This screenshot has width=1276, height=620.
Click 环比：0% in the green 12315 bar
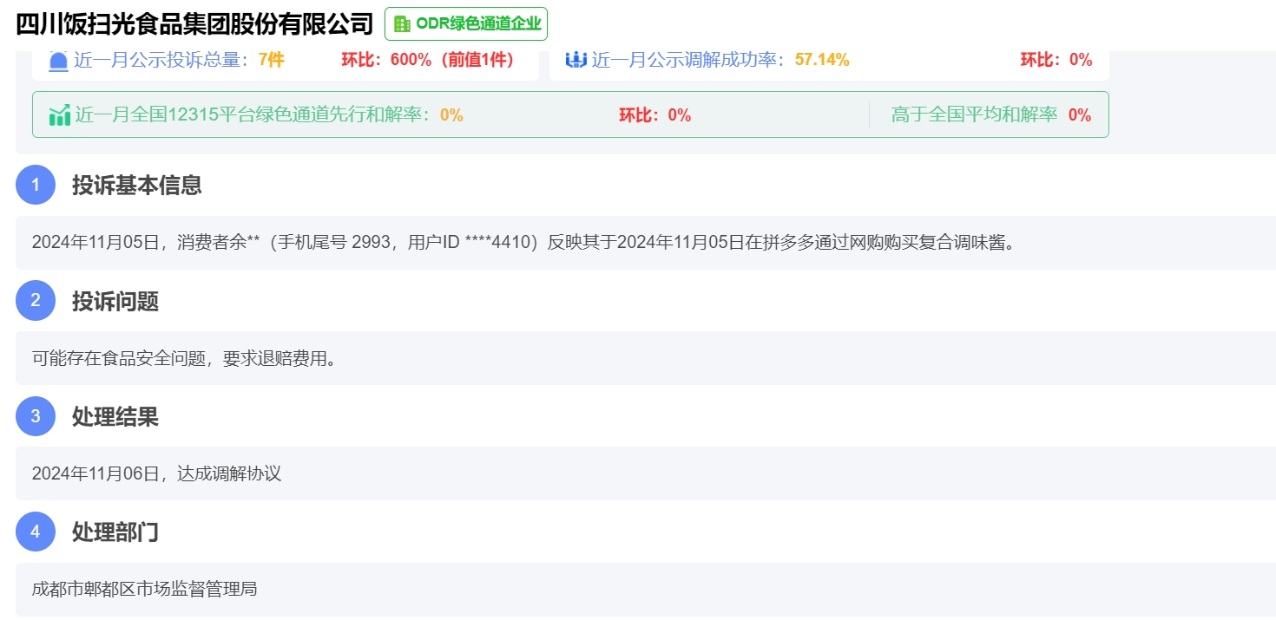655,114
